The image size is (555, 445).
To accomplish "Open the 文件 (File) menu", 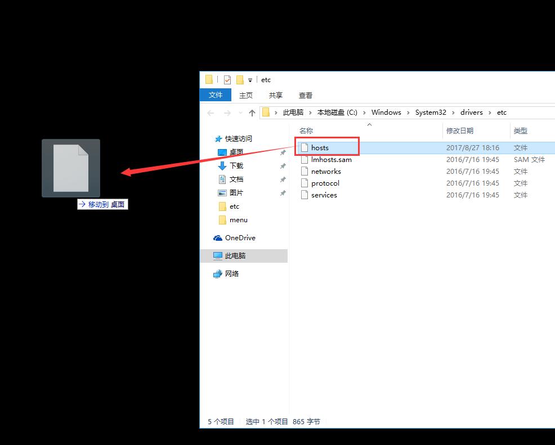I will 216,95.
